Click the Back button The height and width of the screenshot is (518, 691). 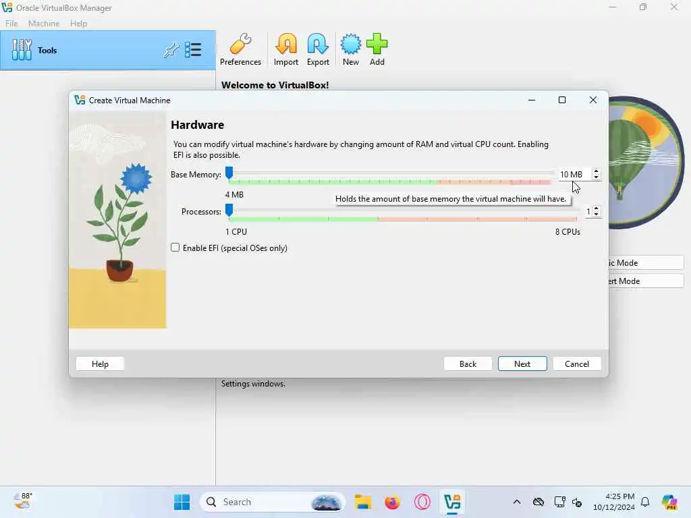[468, 364]
